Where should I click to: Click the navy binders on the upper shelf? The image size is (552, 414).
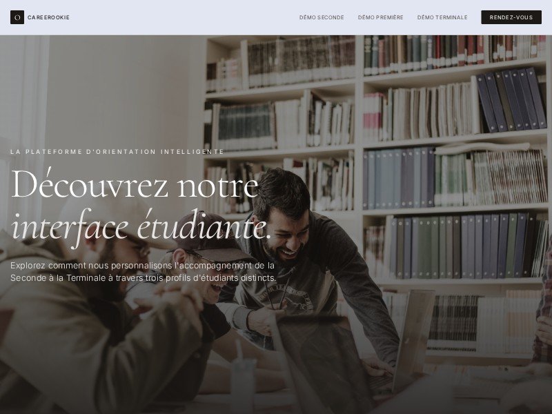(x=511, y=99)
